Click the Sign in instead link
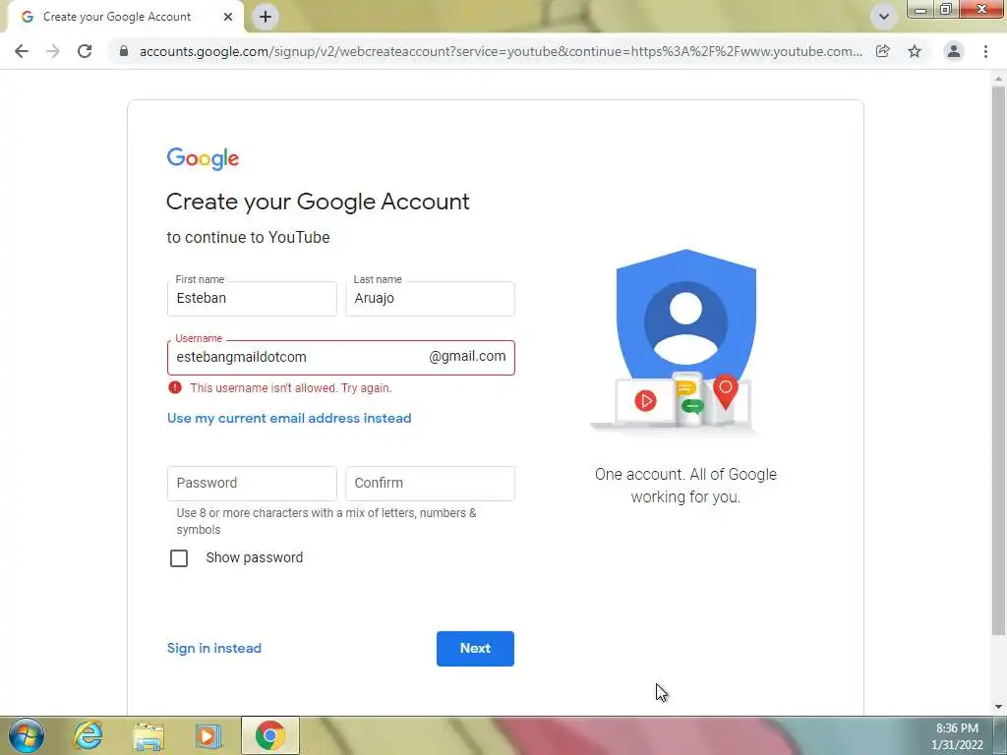 [x=213, y=649]
